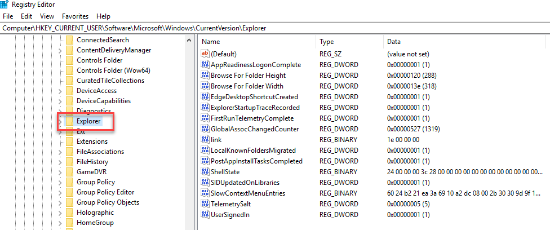This screenshot has width=550, height=230.
Task: Select the Group Policy Objects key
Action: tap(108, 202)
